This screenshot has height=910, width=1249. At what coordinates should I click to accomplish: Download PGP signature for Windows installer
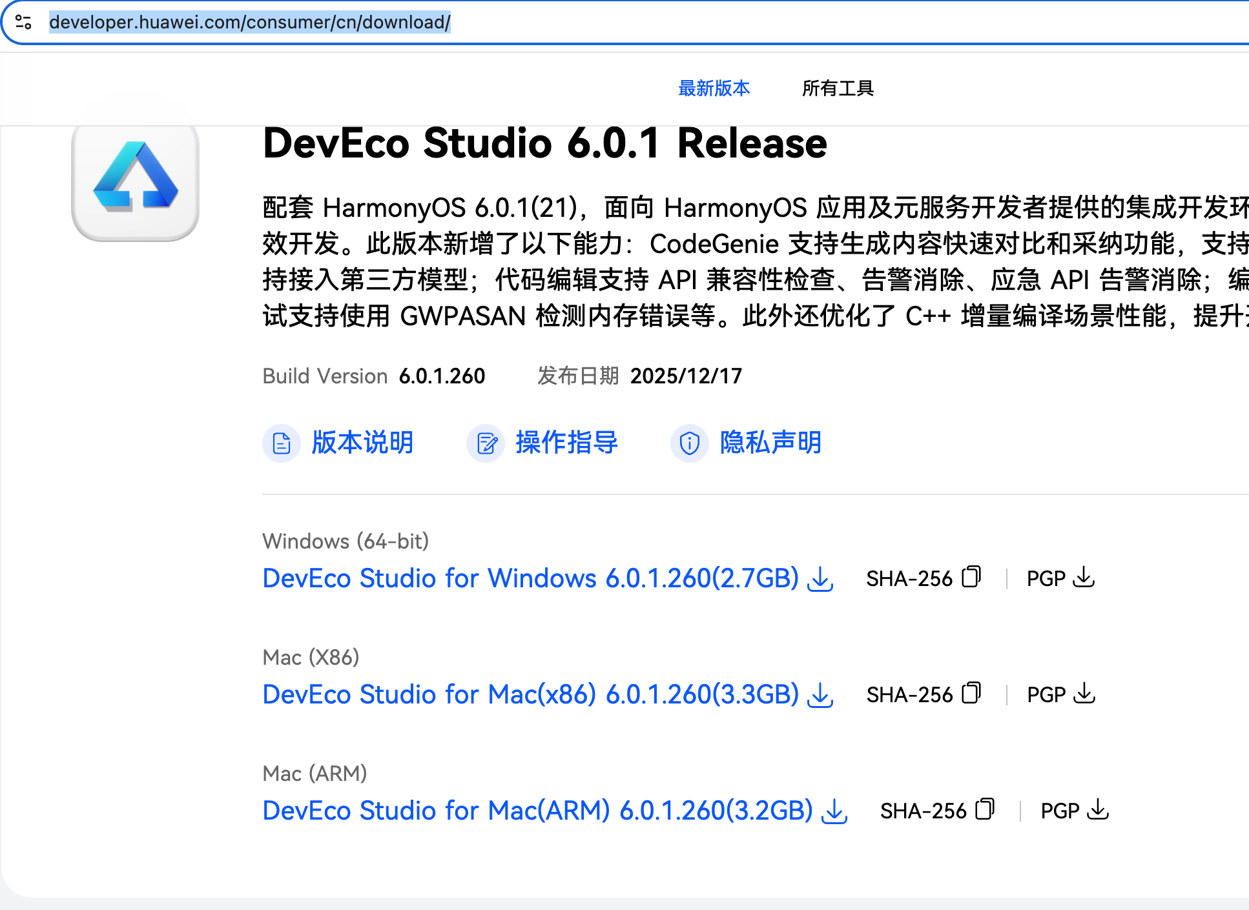click(1083, 577)
